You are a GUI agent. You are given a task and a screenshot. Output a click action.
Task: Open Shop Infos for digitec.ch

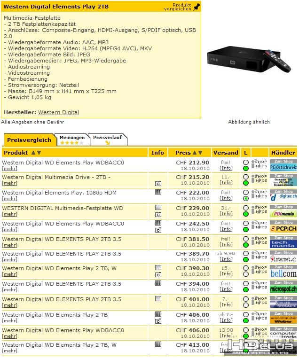pos(259,194)
